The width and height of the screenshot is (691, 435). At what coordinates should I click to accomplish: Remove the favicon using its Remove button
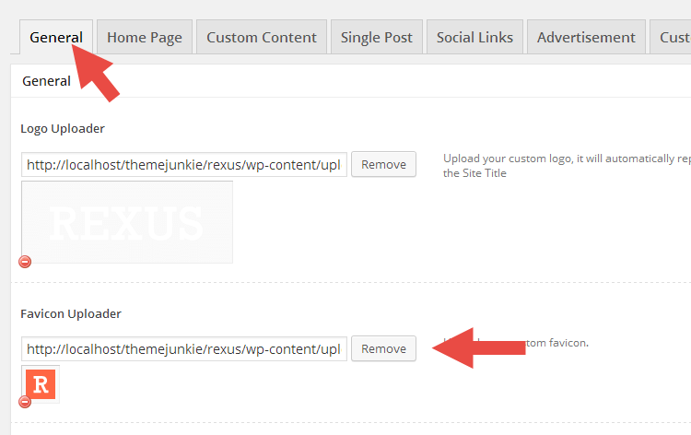pyautogui.click(x=384, y=348)
